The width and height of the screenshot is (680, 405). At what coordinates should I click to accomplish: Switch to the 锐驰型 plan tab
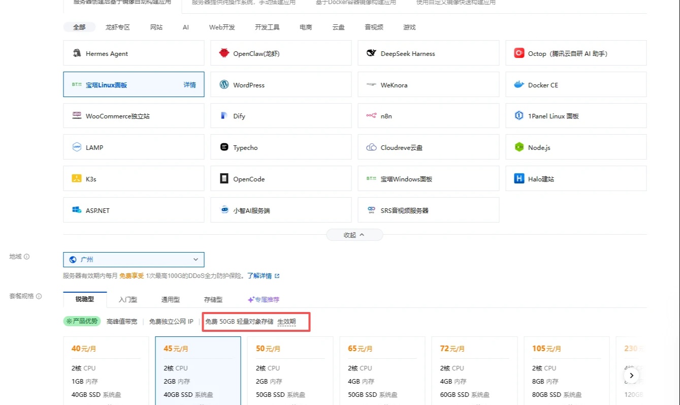click(x=85, y=300)
